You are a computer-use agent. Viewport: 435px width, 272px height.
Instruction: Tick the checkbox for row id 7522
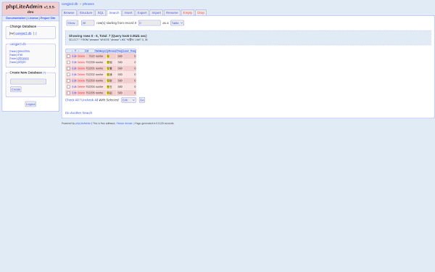(x=68, y=57)
